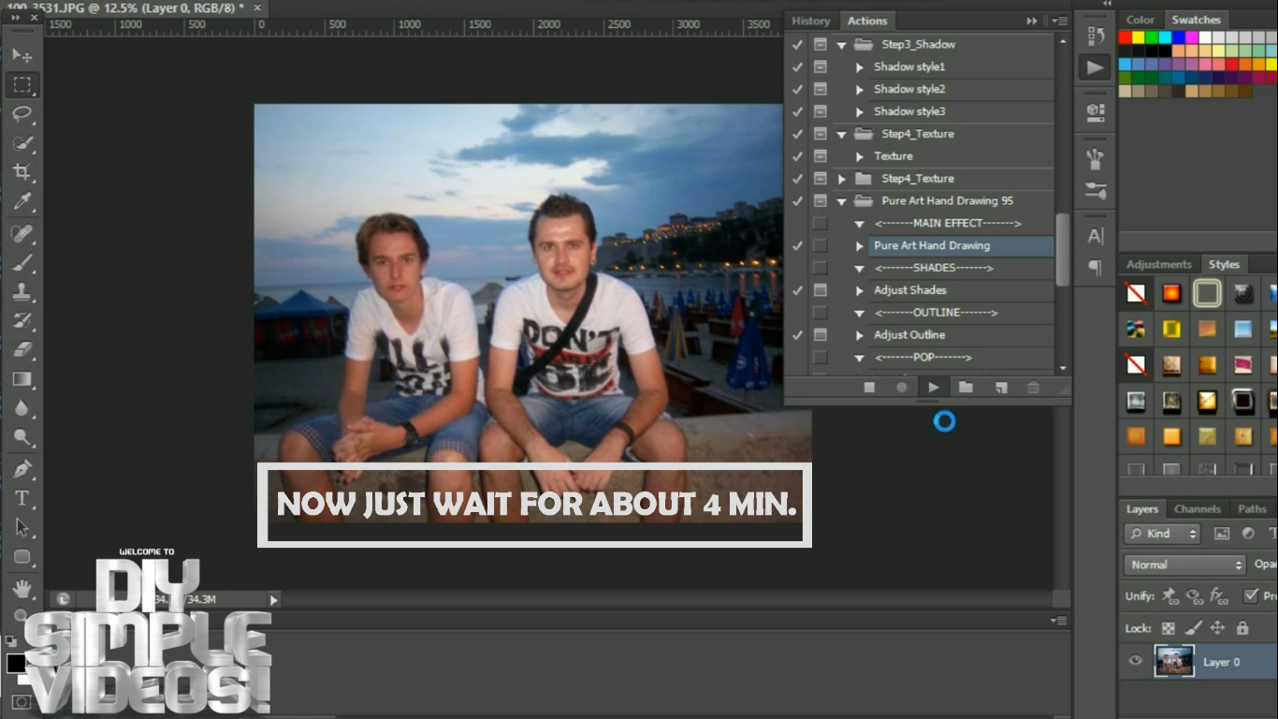This screenshot has width=1278, height=719.
Task: Select the Blur tool
Action: point(22,408)
